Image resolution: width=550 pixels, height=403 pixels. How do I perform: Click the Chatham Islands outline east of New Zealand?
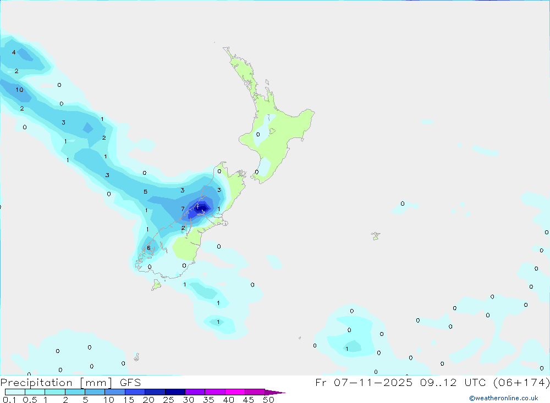tap(376, 236)
